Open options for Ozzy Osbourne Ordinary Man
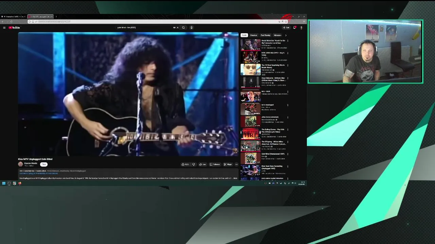435x244 pixels. (288, 79)
